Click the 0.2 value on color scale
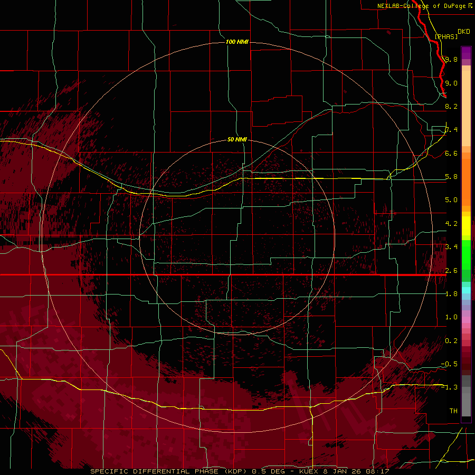 (451, 341)
